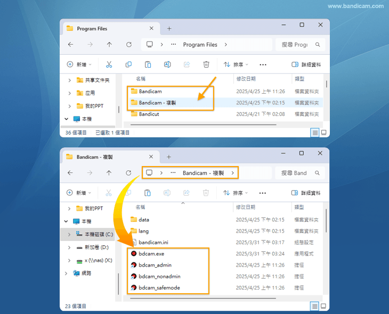Click Paste icon in Program Files window

(x=148, y=64)
